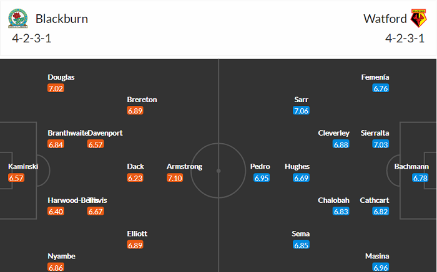
Task: Select Hughes in Watford's midfield
Action: click(297, 167)
